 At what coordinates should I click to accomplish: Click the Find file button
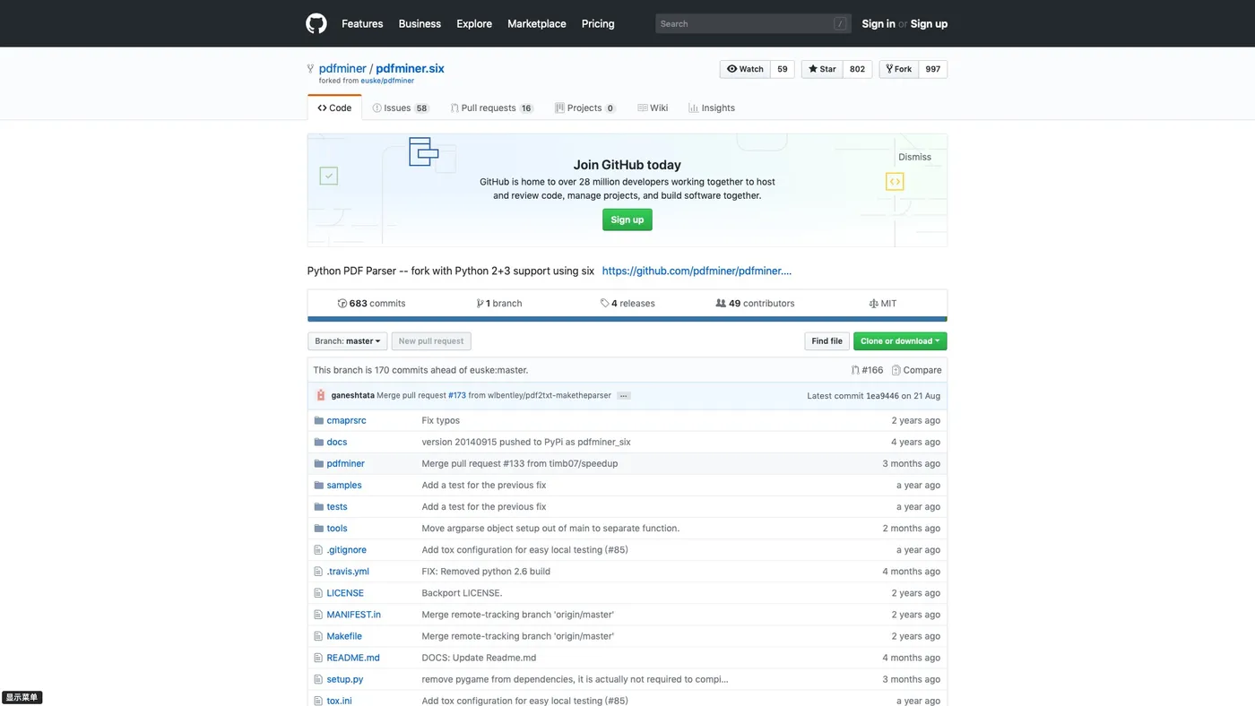[x=827, y=341]
